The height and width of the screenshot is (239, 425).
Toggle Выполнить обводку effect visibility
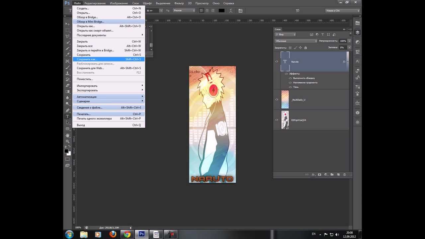pos(290,78)
